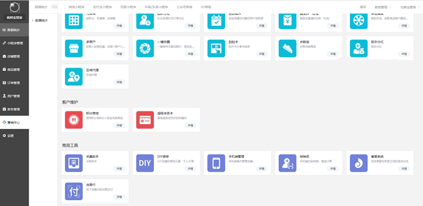
Task: Click 详情 button on the 刮刮卡 card
Action: (x=261, y=54)
